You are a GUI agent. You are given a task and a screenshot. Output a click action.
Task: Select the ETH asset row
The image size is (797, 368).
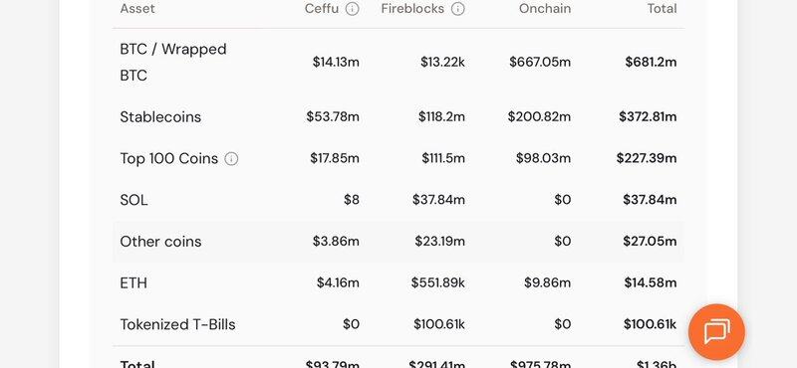pyautogui.click(x=398, y=282)
